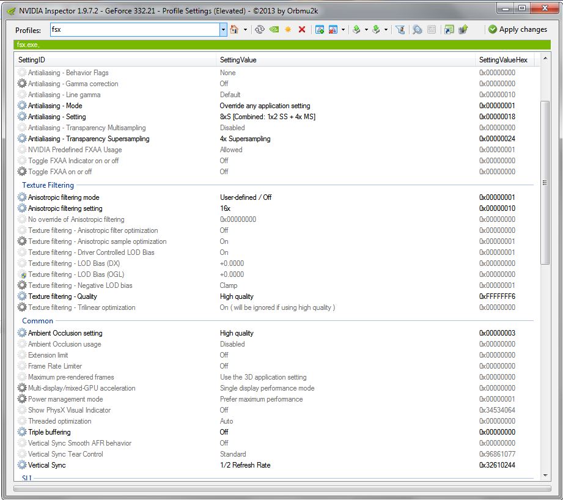
Task: Open dropdown beside remove application icon
Action: (x=344, y=30)
